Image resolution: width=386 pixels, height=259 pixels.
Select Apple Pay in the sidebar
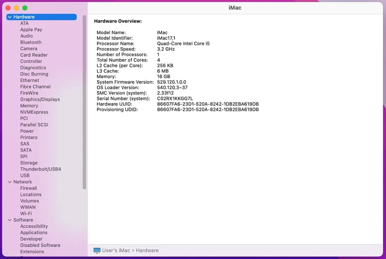(31, 29)
